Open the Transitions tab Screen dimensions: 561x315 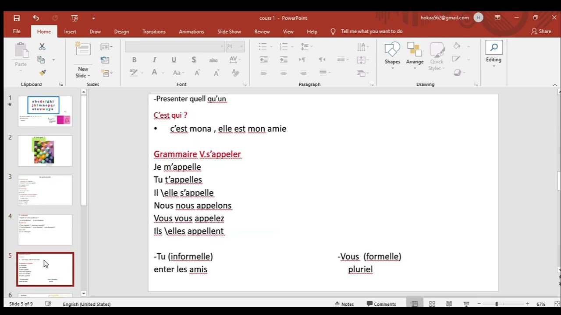(x=154, y=31)
